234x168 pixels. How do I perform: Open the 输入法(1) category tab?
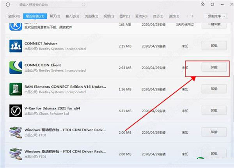(x=73, y=16)
